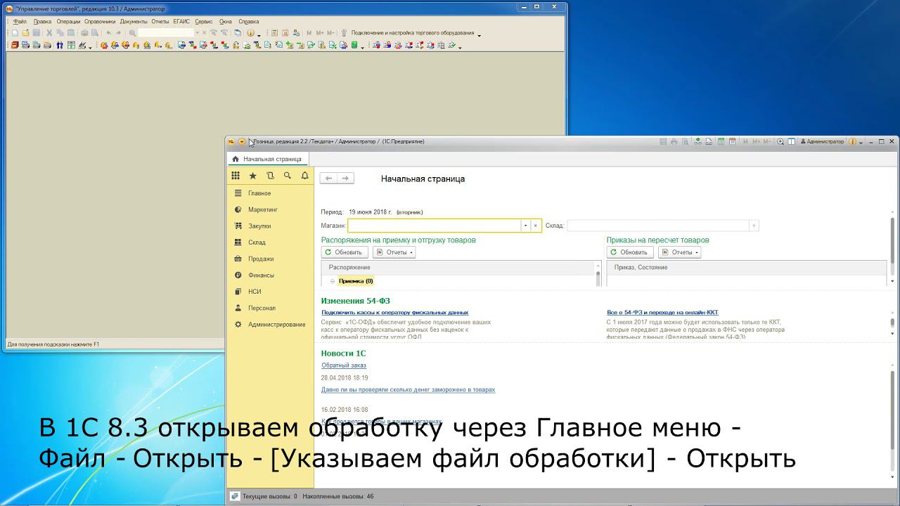This screenshot has height=506, width=900.
Task: Open Финансы section in sidebar
Action: click(261, 275)
